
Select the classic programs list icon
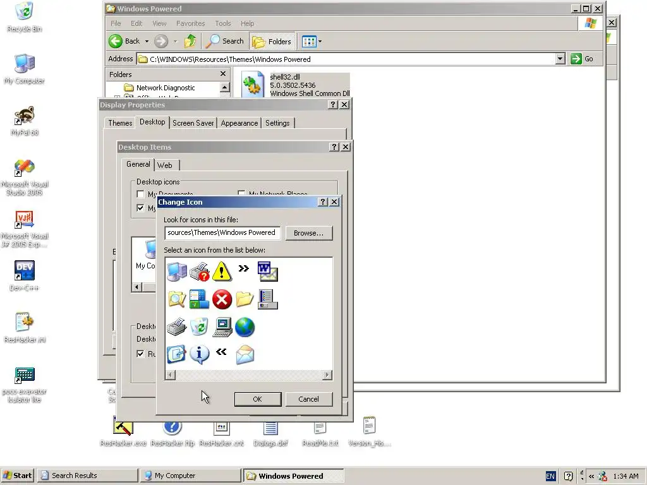tap(267, 299)
